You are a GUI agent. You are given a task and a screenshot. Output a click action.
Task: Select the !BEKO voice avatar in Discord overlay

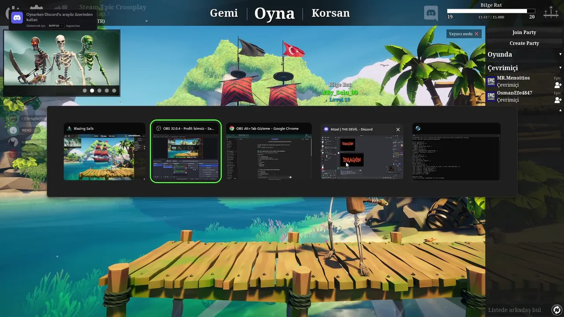[x=14, y=130]
